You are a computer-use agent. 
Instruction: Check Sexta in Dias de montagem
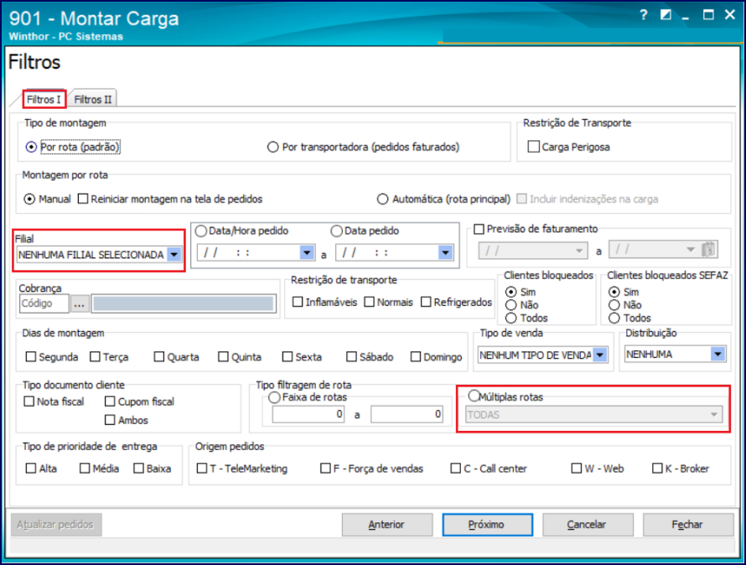point(288,356)
